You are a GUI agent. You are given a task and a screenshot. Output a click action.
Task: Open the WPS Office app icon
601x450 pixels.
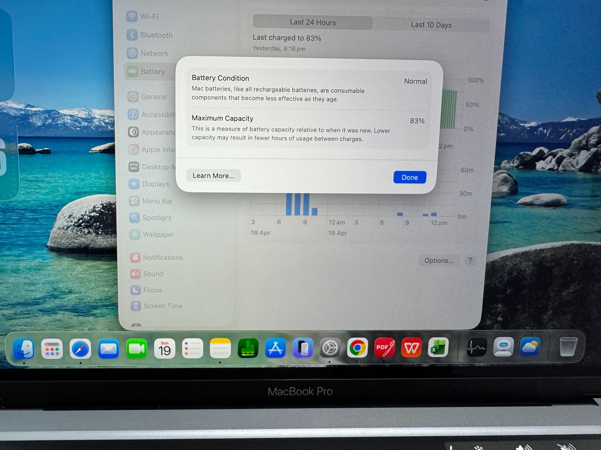coord(411,347)
